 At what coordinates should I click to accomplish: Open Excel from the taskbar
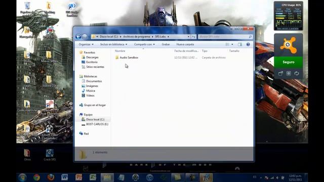tap(93, 177)
